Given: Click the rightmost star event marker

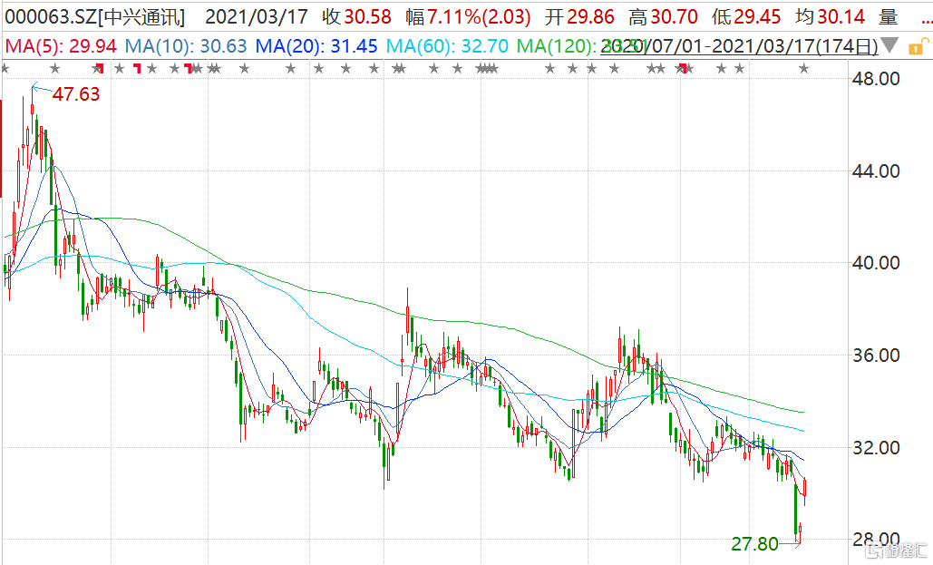Looking at the screenshot, I should click(802, 68).
